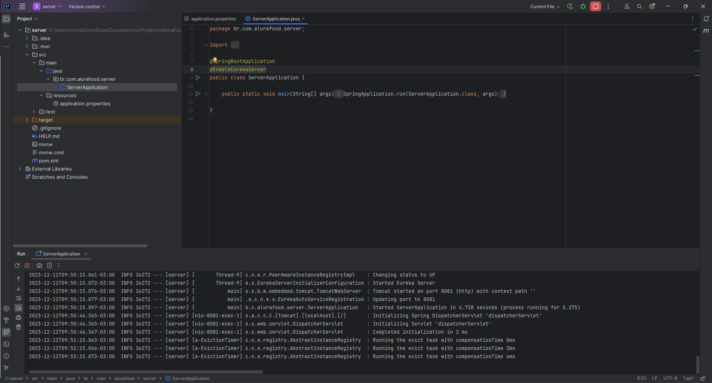
Task: Toggle the Run tool window button
Action: point(6,332)
